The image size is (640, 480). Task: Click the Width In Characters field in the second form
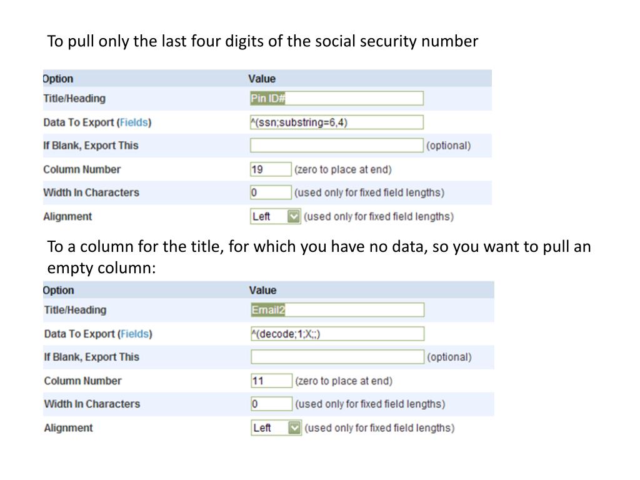(x=271, y=404)
